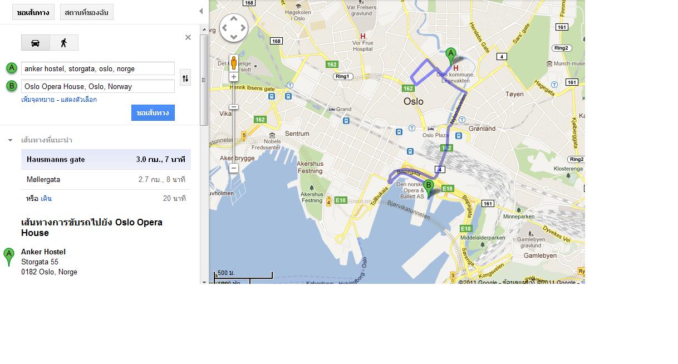The width and height of the screenshot is (678, 364).
Task: Zoom out with the minus button
Action: coord(234,168)
